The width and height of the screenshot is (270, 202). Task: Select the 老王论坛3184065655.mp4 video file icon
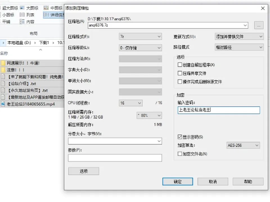(3, 104)
